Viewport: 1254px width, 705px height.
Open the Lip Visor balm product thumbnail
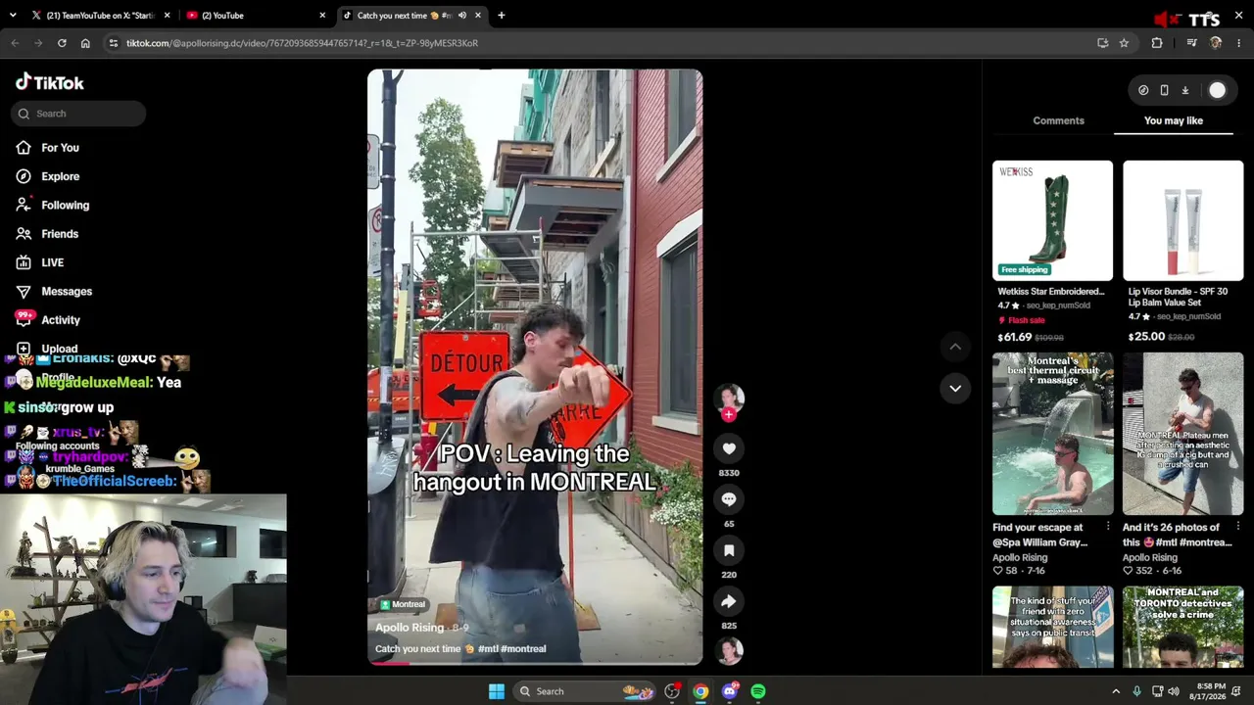coord(1182,220)
